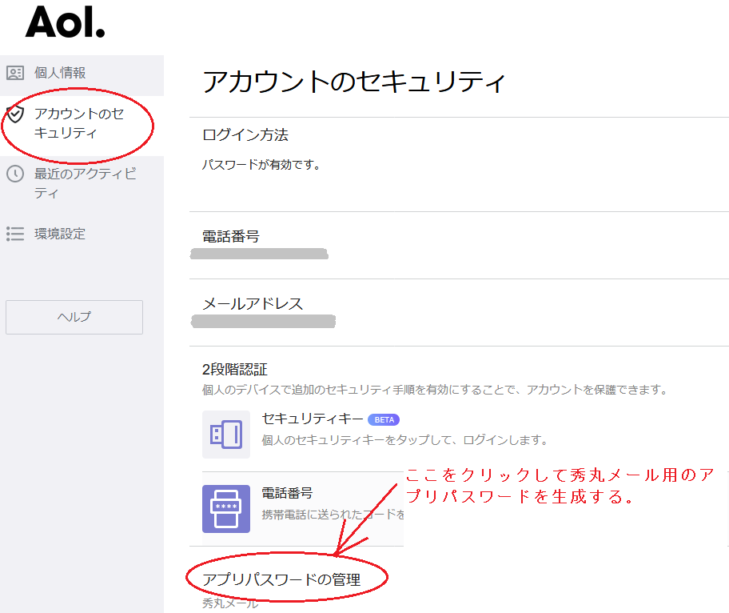Image resolution: width=729 pixels, height=613 pixels.
Task: Click the メールアドレス section heading
Action: coord(253,303)
